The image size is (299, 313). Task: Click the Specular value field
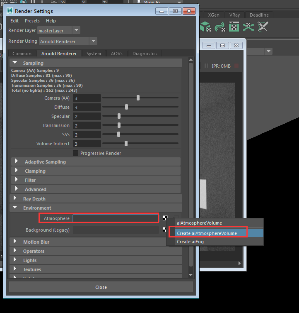(x=87, y=116)
